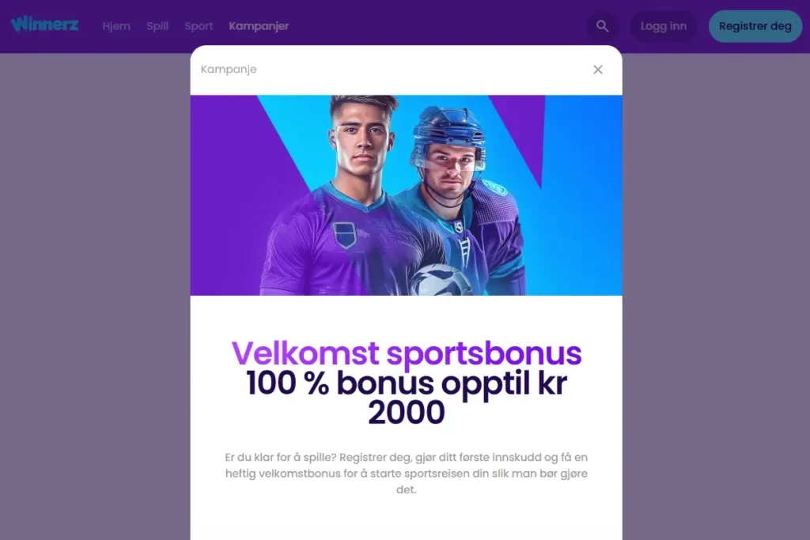Close the Kampanje dialog with X
The height and width of the screenshot is (540, 810).
[x=598, y=69]
